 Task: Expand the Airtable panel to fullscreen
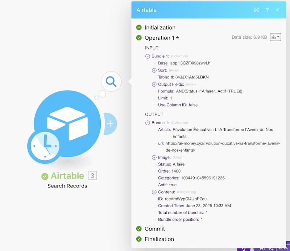[x=256, y=10]
